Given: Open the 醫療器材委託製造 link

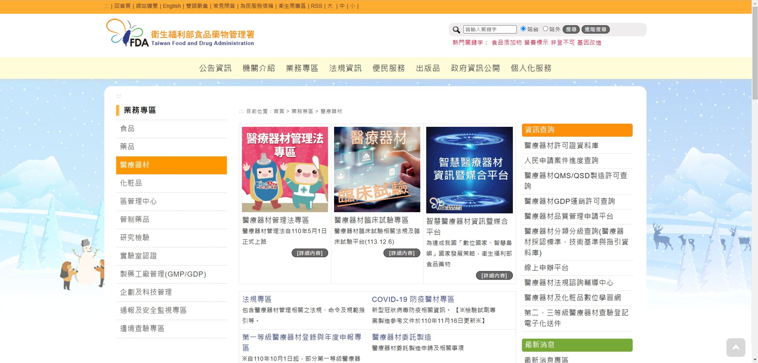Looking at the screenshot, I should point(402,337).
